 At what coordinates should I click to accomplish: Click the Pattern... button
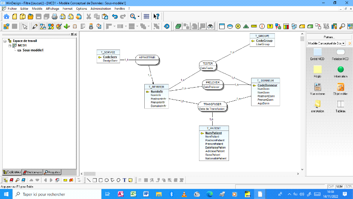click(329, 37)
